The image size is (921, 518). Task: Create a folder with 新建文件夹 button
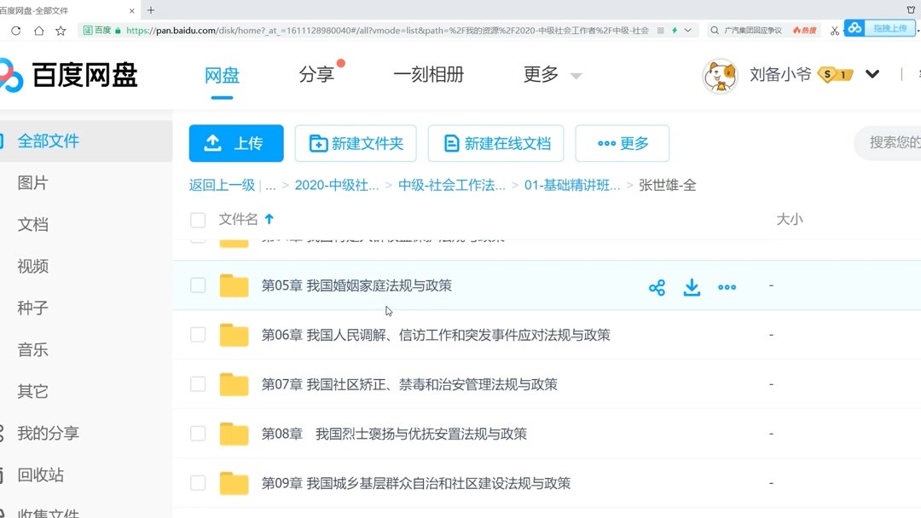coord(356,143)
